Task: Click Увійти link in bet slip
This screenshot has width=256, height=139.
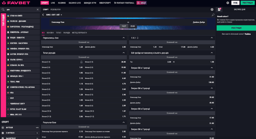Action: (x=248, y=34)
